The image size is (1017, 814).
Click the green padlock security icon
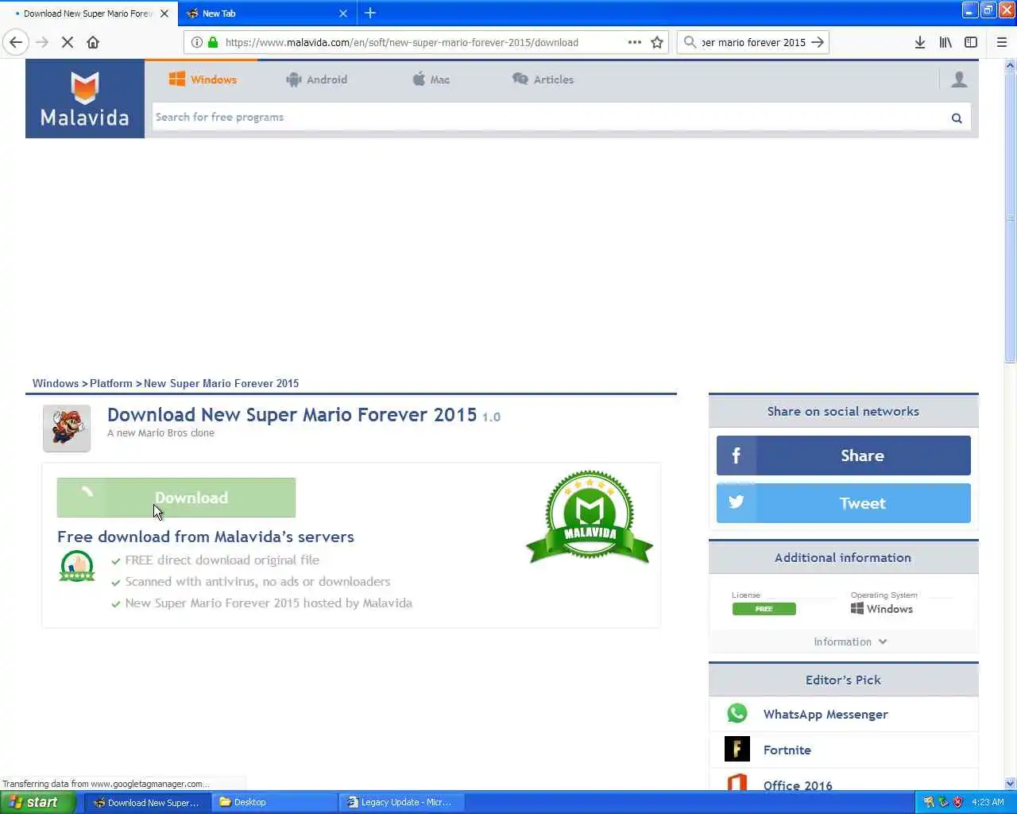tap(213, 42)
